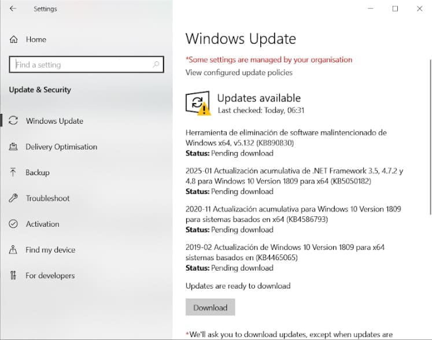Click the Update & Security section header
The width and height of the screenshot is (432, 340).
pyautogui.click(x=40, y=90)
